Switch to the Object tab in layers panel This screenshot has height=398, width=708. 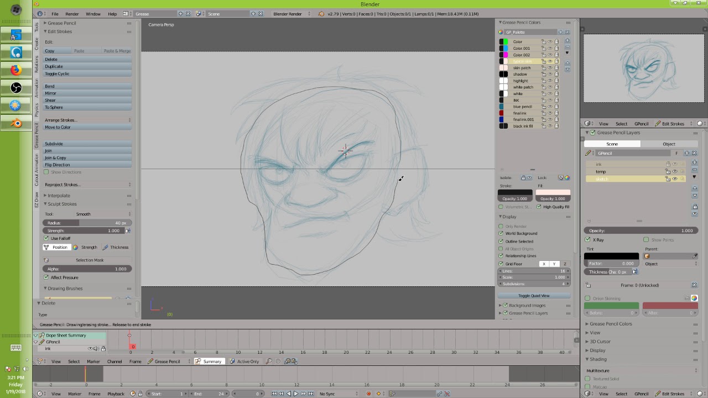coord(669,144)
